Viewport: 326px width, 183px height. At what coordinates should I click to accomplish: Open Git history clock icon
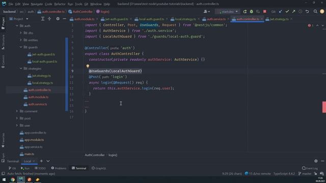[300, 12]
